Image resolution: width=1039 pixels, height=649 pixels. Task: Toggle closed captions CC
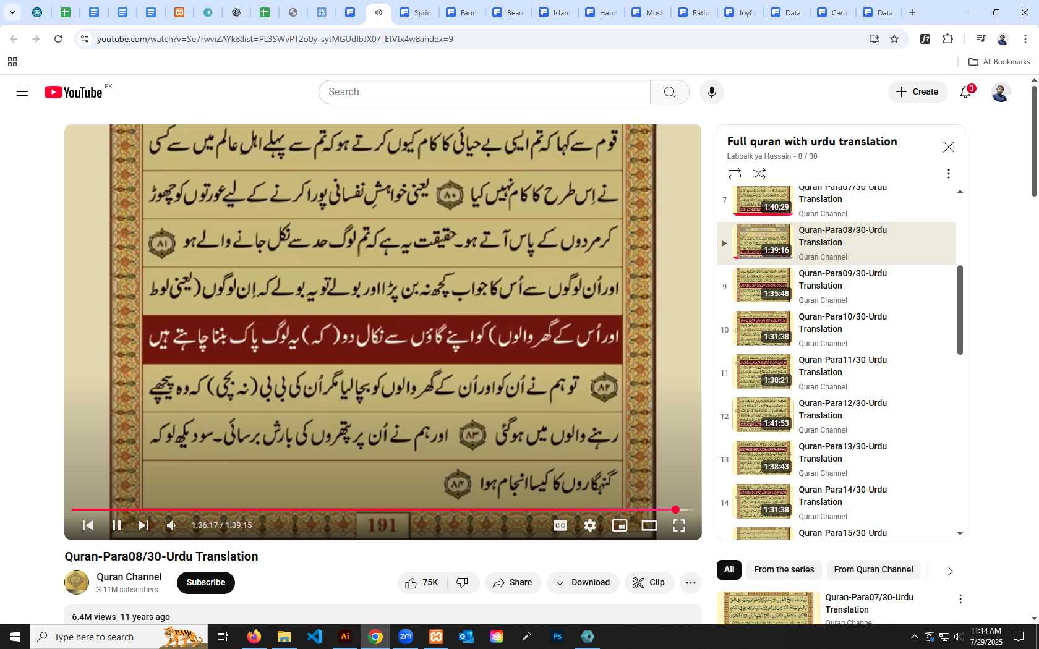pos(560,525)
